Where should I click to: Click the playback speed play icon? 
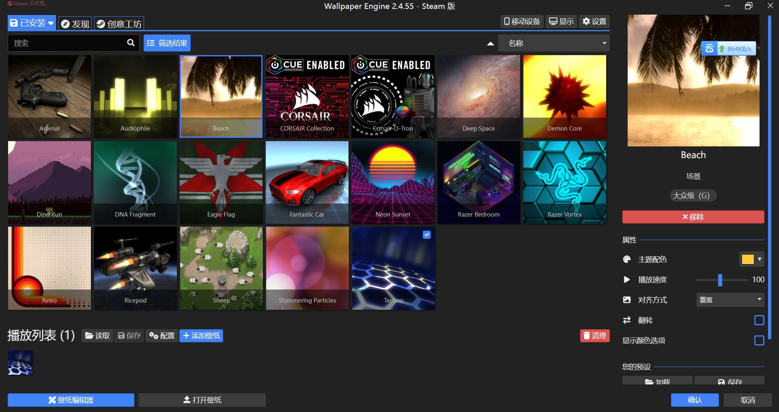coord(627,279)
